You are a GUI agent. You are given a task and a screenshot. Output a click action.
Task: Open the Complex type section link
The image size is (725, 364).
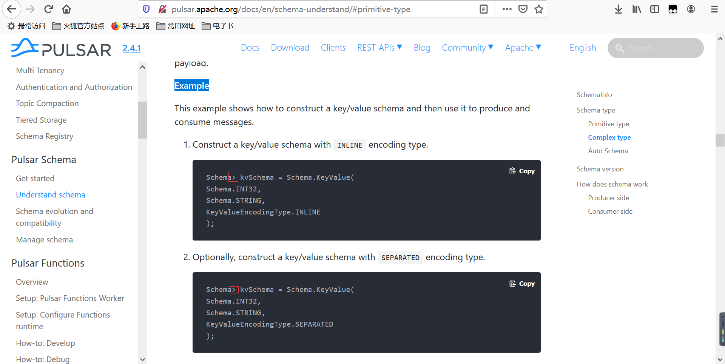(609, 137)
